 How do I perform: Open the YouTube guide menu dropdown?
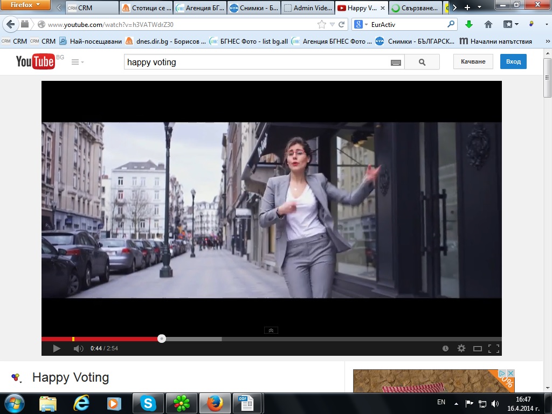click(78, 62)
